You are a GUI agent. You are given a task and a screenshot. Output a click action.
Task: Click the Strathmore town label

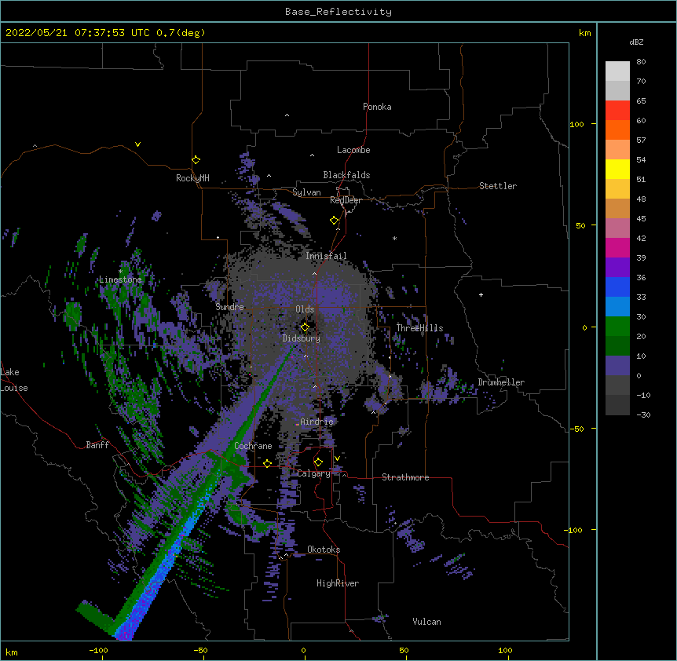point(405,477)
